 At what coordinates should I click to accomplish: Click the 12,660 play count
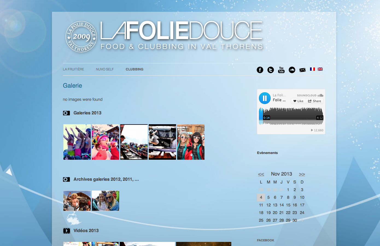(x=317, y=130)
